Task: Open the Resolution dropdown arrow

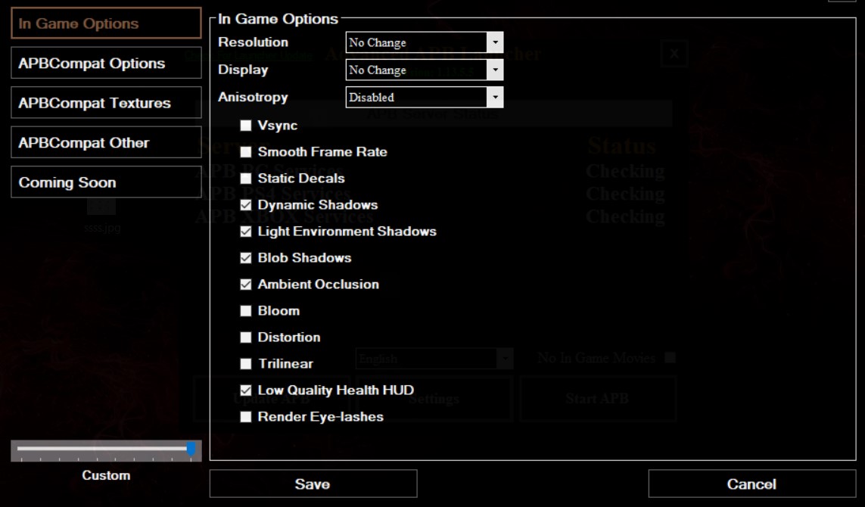Action: pos(495,42)
